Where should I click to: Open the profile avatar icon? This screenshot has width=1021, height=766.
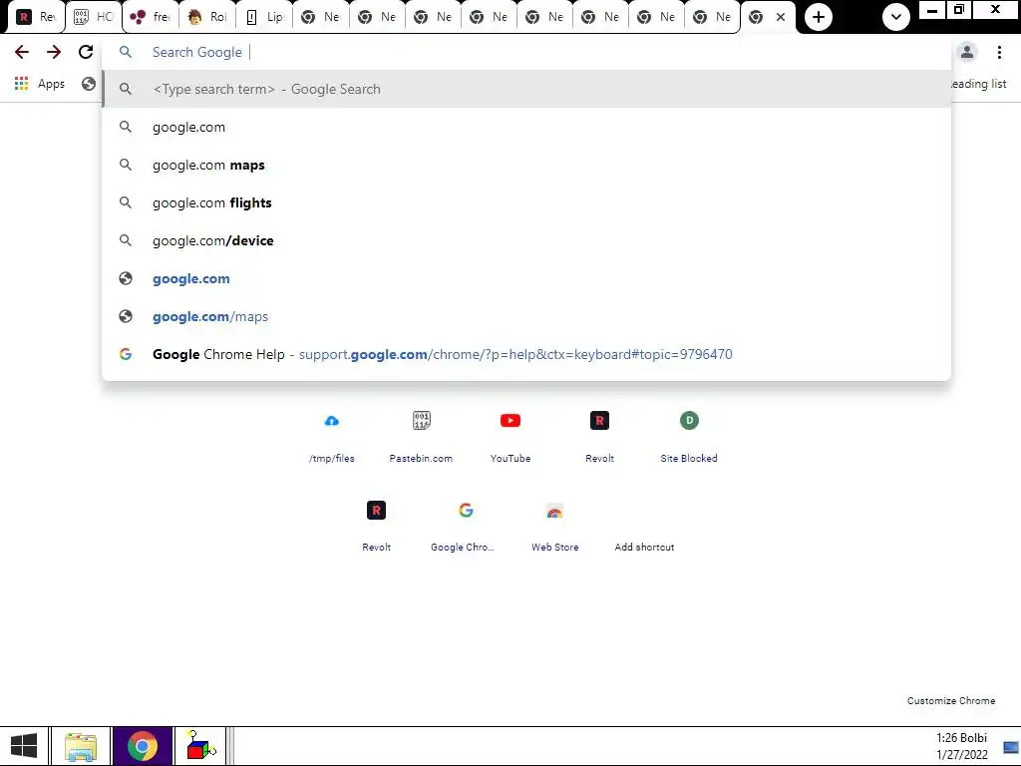click(x=967, y=52)
